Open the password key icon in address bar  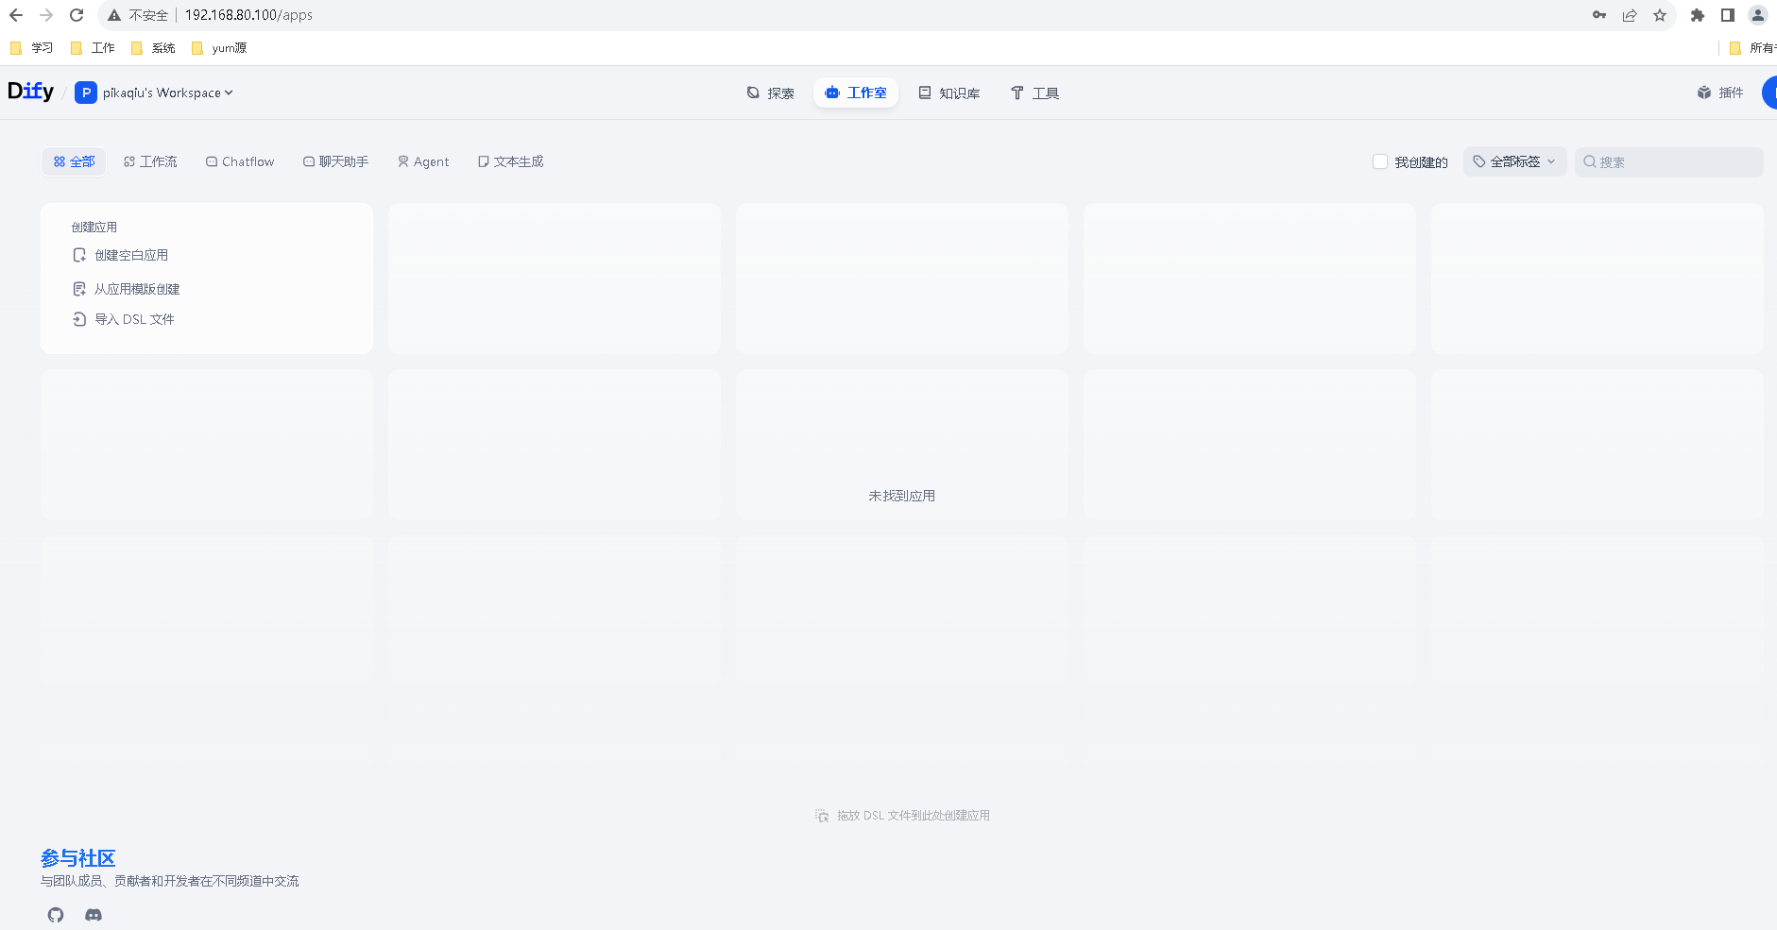pos(1599,15)
